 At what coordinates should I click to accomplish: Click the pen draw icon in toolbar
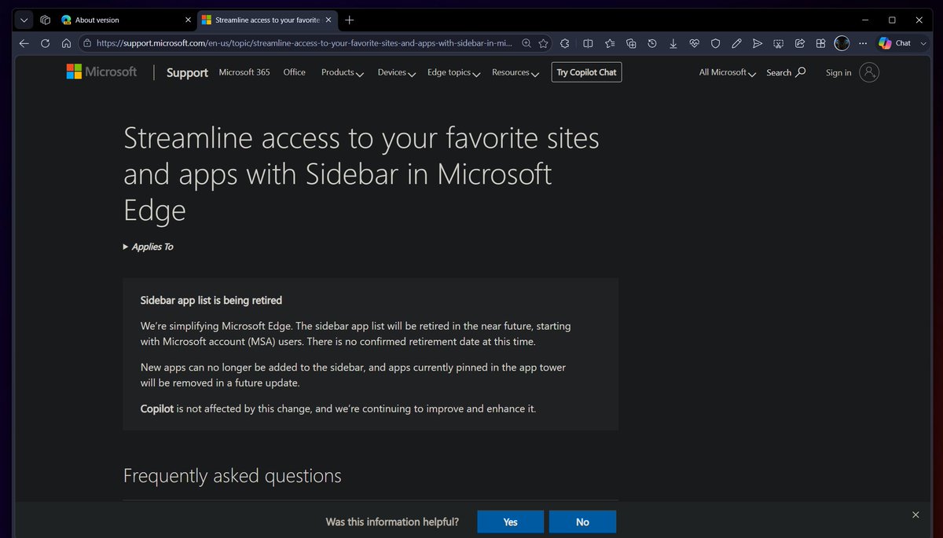click(736, 43)
